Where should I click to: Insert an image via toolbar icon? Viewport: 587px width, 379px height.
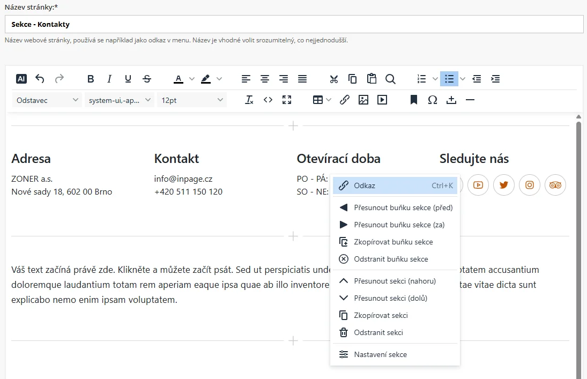[x=363, y=100]
